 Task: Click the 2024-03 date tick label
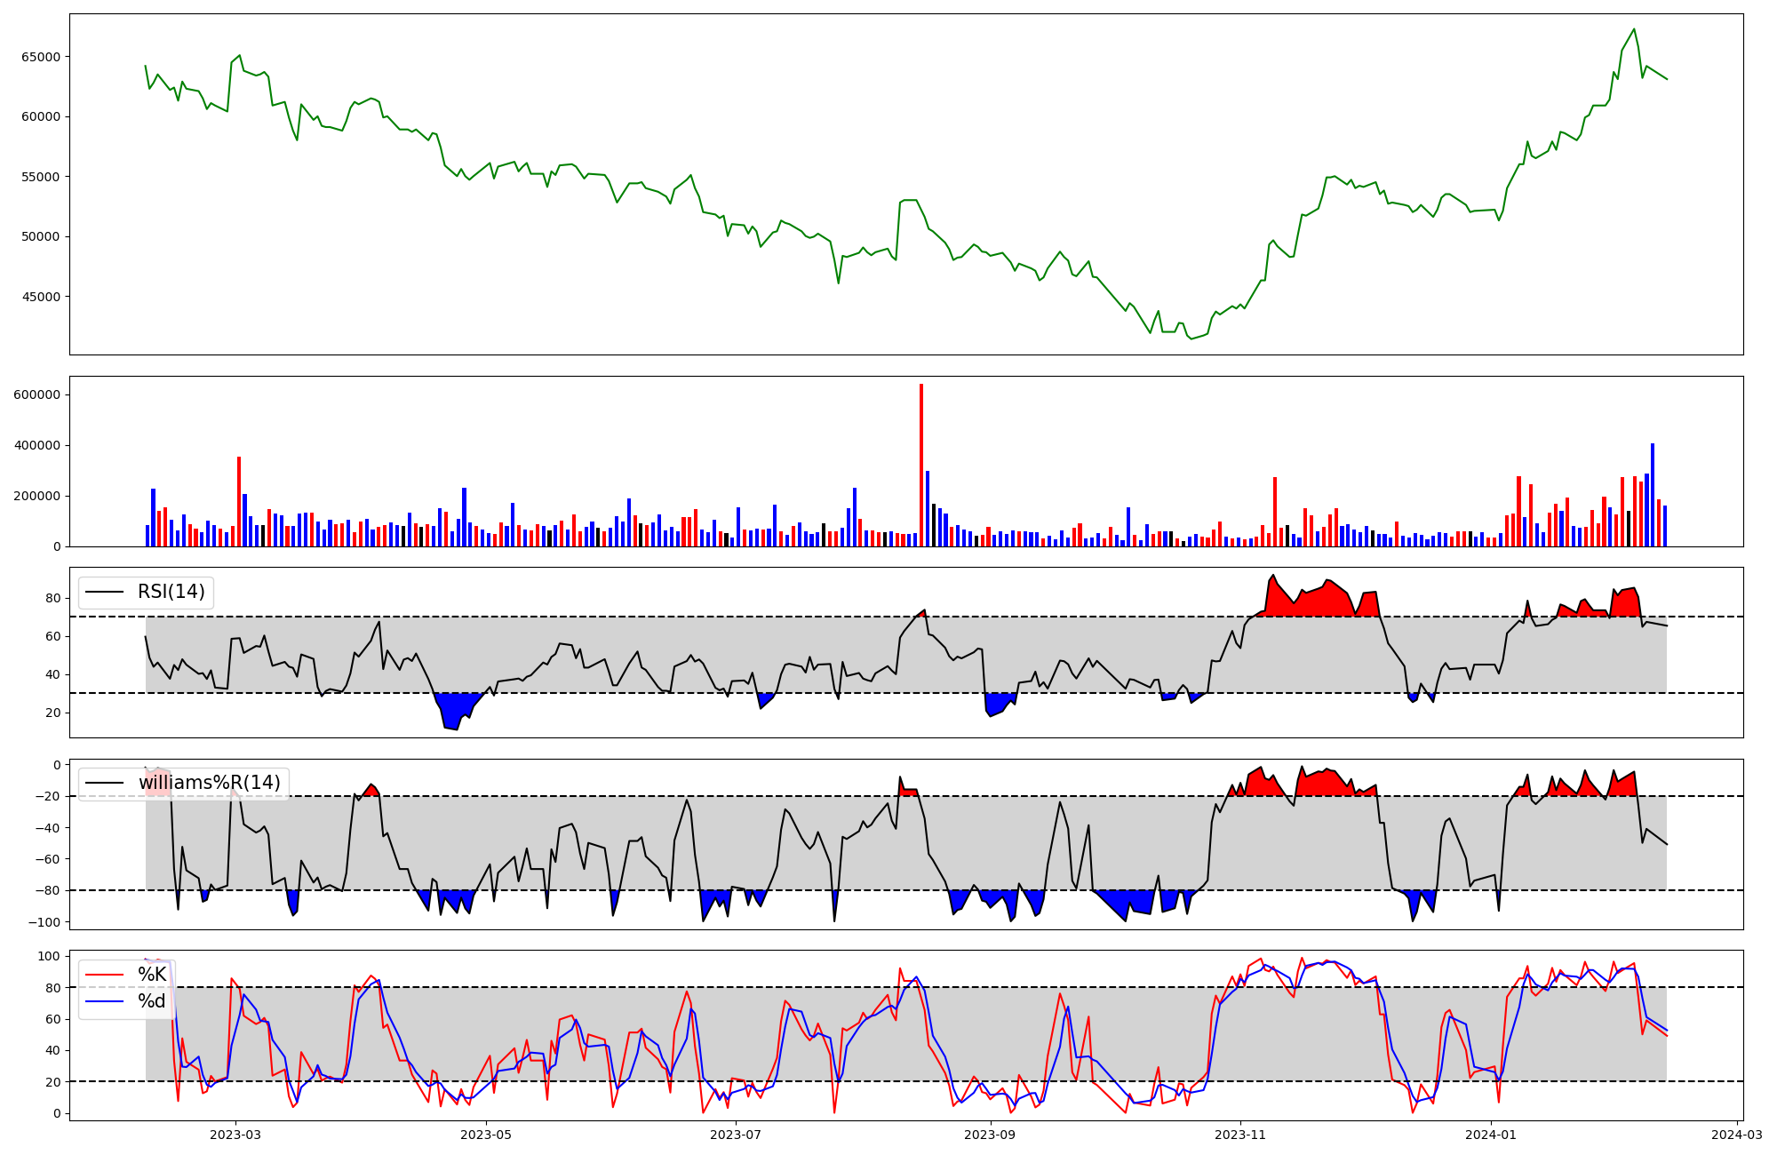point(1736,1135)
